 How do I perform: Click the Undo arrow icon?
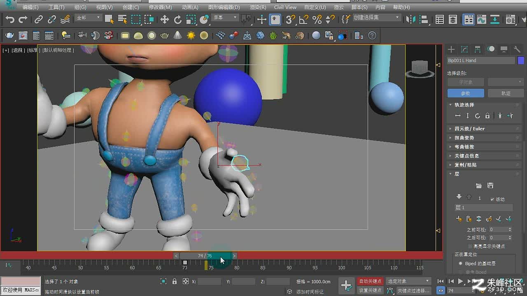click(10, 19)
